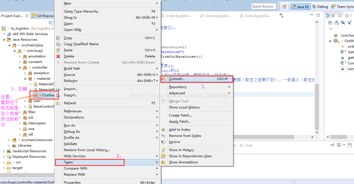
Task: Toggle hide static members in Outline
Action: [x=349, y=23]
